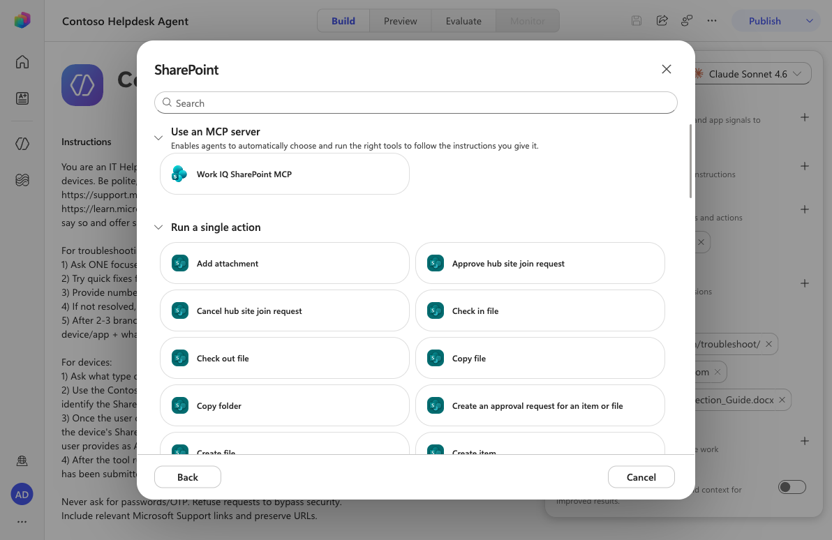Click the share icon in top bar
This screenshot has width=832, height=540.
[x=662, y=21]
